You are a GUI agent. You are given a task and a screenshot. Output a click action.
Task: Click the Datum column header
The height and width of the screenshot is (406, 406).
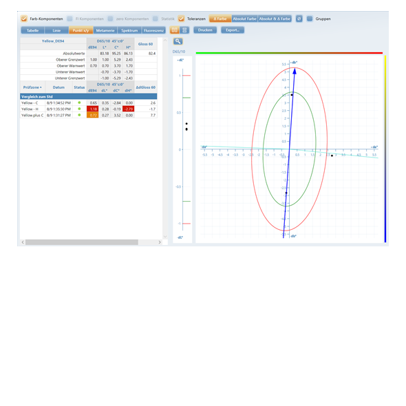coord(58,87)
